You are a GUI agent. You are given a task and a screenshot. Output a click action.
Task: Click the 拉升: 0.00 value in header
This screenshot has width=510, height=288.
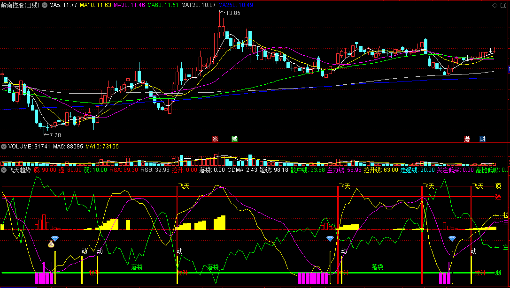point(185,170)
